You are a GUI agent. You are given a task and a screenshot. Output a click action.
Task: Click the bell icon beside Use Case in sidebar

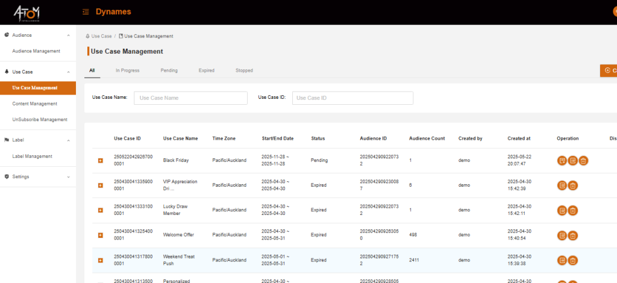click(6, 72)
